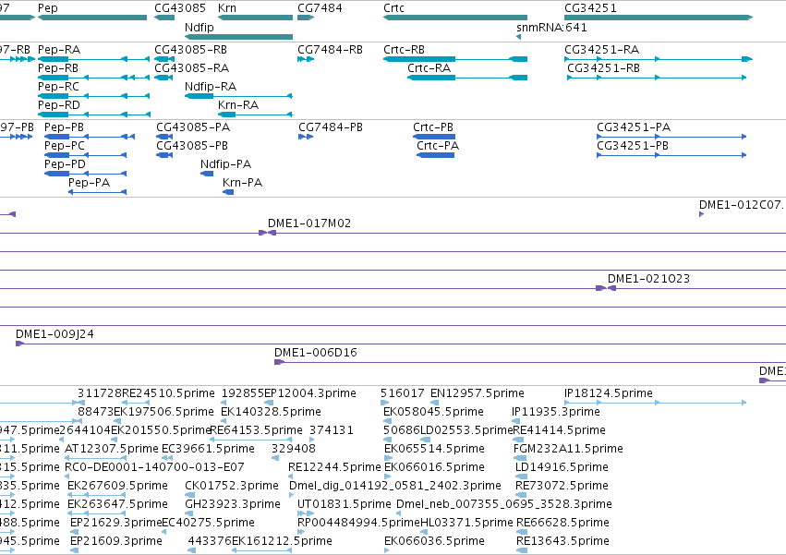Select transcript Pep-RA
This screenshot has width=786, height=555.
click(93, 59)
